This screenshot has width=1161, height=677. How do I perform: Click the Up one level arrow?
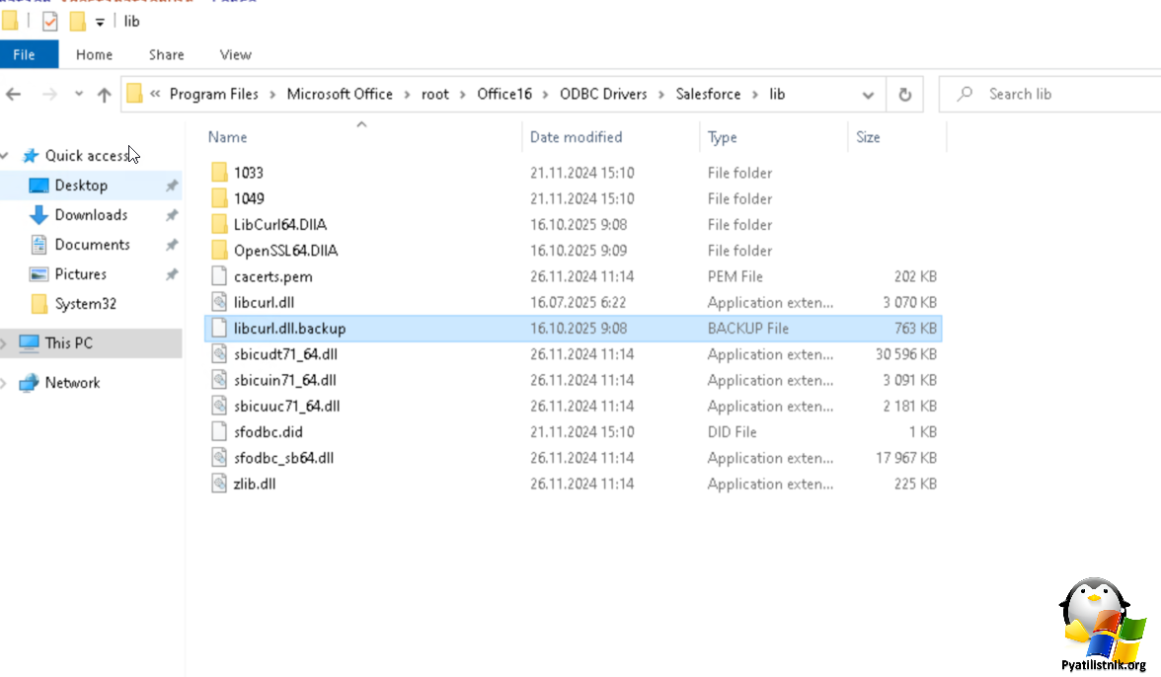coord(105,95)
